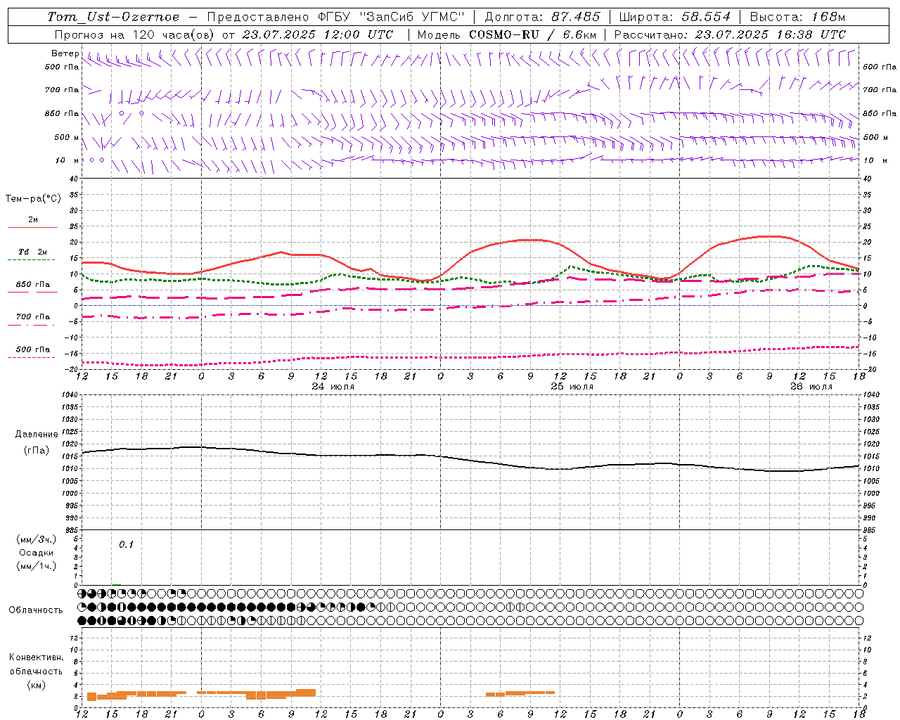Click the (мм/1ч.) precipitation unit label
Viewport: 900px width, 720px height.
point(37,566)
